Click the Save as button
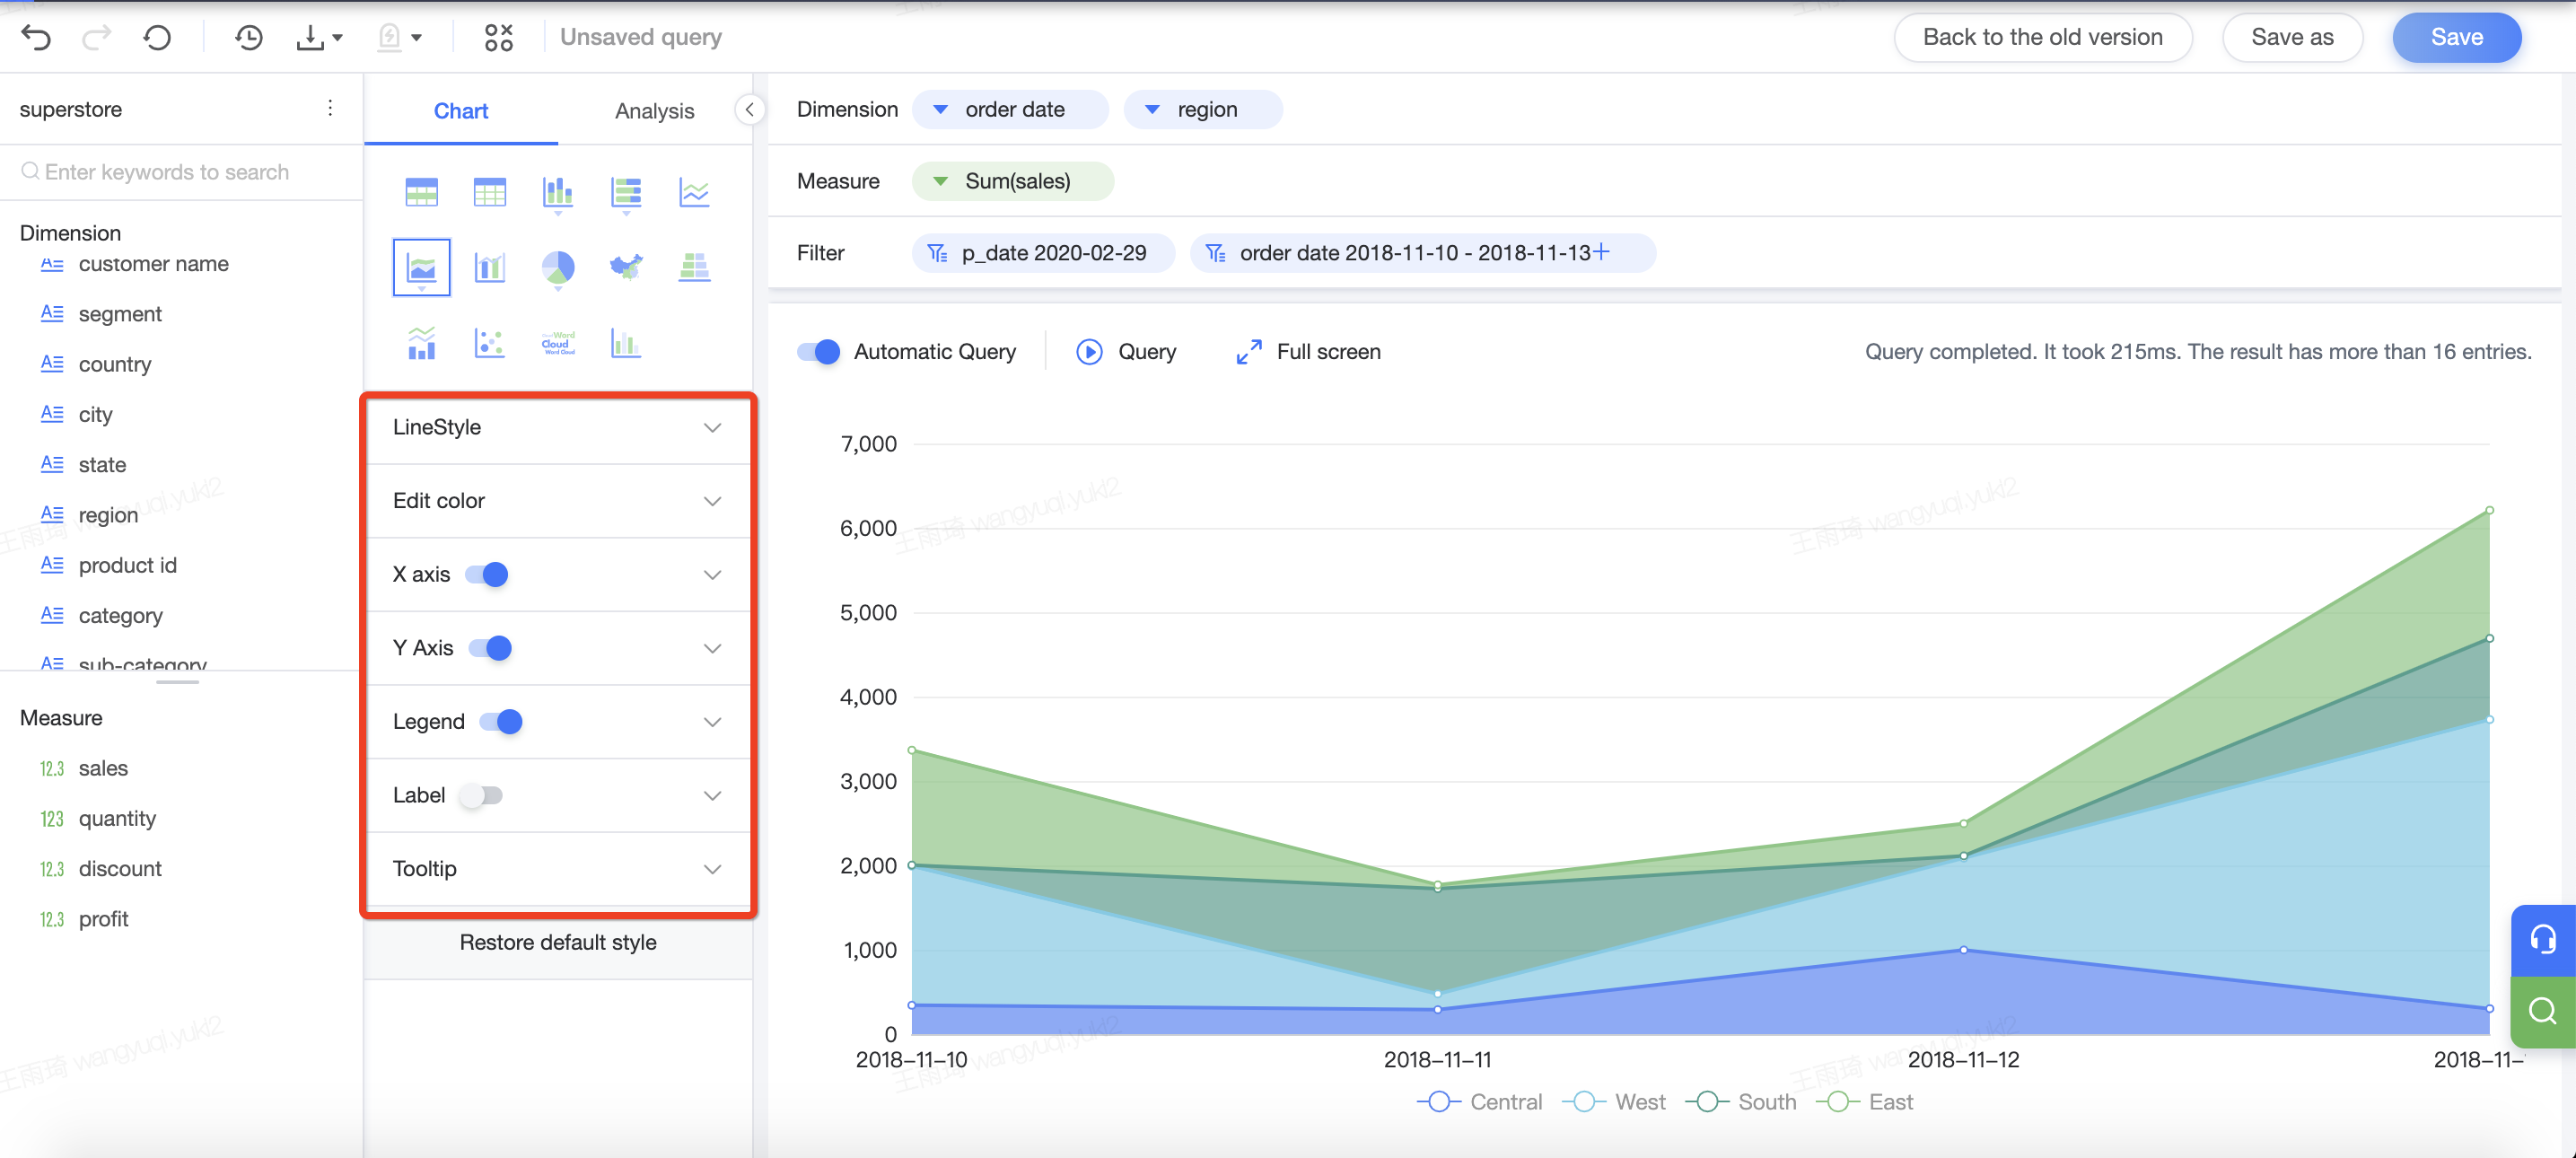 [x=2292, y=38]
